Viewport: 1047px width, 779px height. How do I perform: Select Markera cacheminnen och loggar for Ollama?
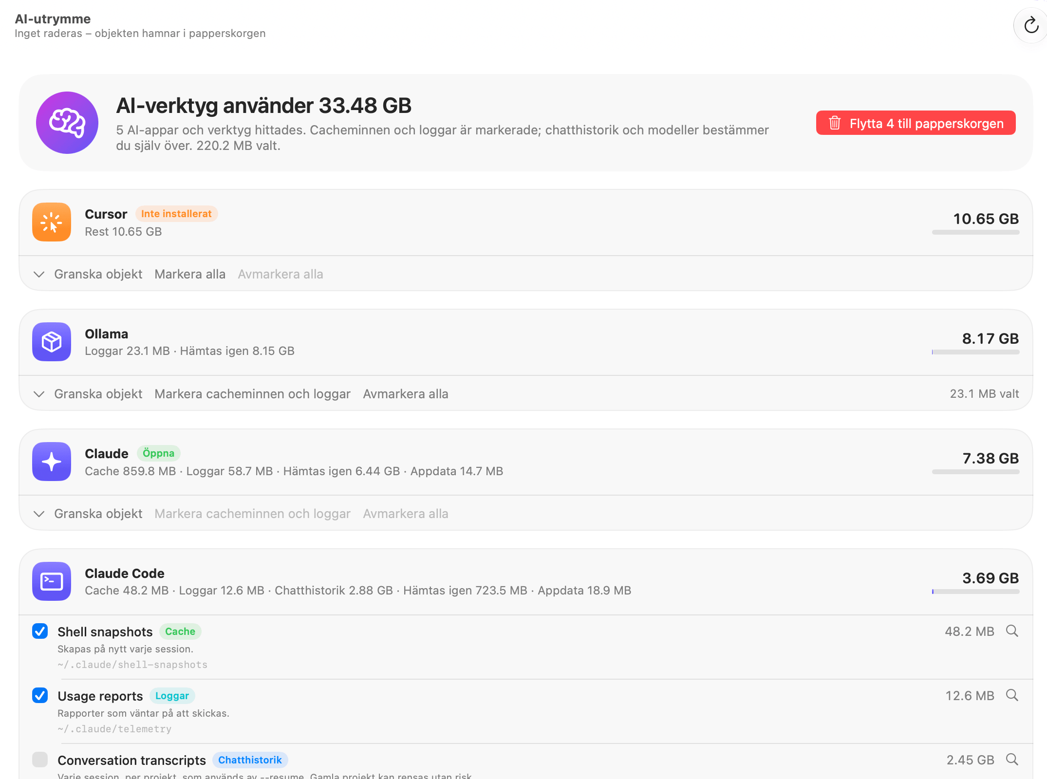[x=252, y=394]
